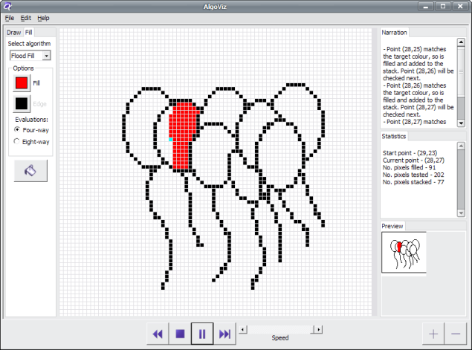This screenshot has height=350, width=472.
Task: Open the Edit menu
Action: [25, 18]
